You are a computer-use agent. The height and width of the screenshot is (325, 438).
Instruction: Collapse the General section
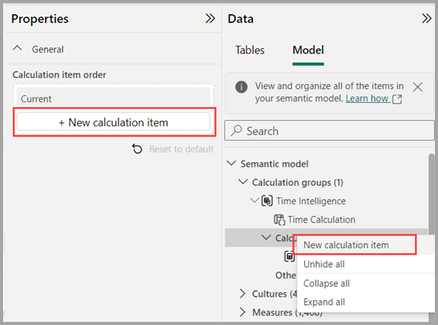pyautogui.click(x=17, y=49)
